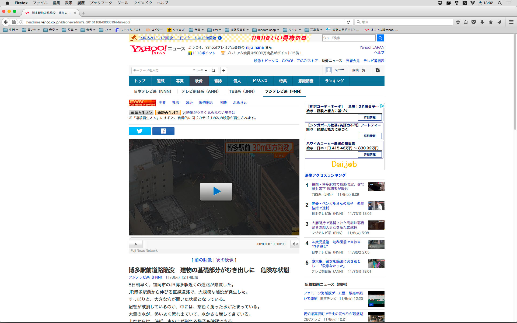
Task: Click the Firefox home icon
Action: pyautogui.click(x=491, y=22)
